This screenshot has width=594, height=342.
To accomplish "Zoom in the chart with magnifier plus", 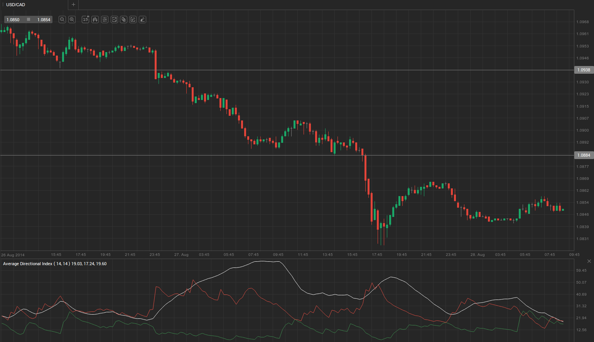I will pyautogui.click(x=72, y=19).
